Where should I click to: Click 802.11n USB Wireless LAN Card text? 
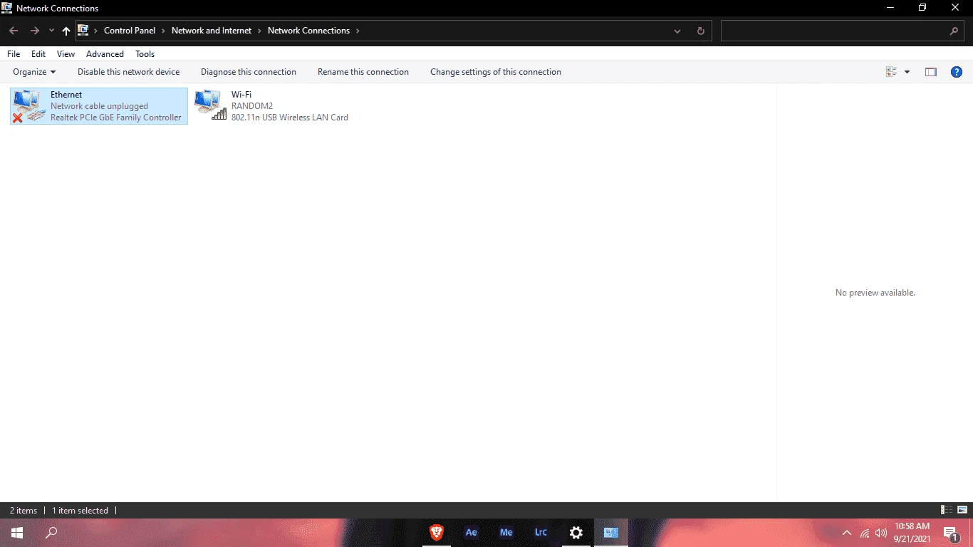[x=290, y=118]
